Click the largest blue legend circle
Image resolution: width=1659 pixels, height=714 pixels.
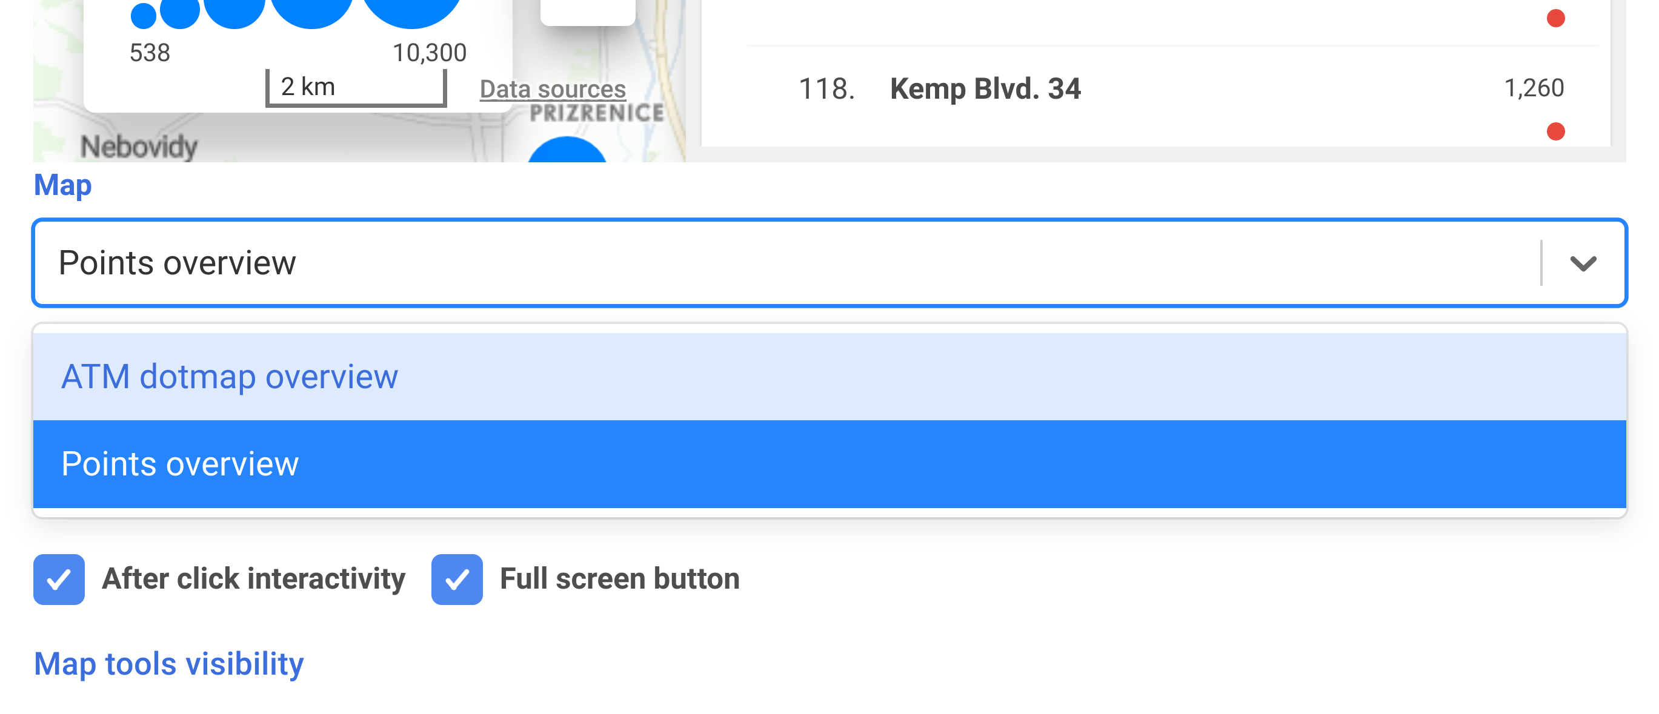click(412, 9)
